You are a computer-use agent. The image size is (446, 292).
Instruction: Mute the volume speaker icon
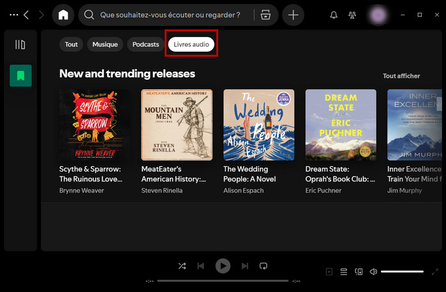pyautogui.click(x=373, y=272)
